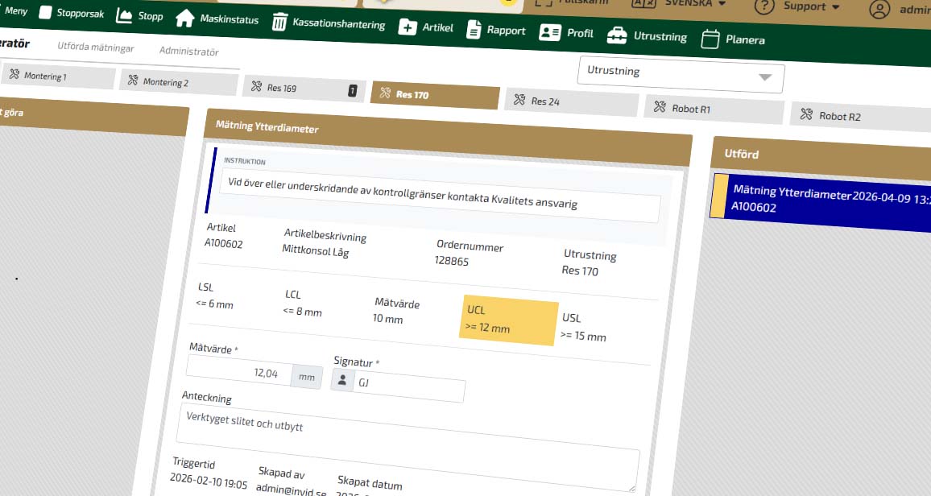Click the Planera calendar icon

[710, 39]
